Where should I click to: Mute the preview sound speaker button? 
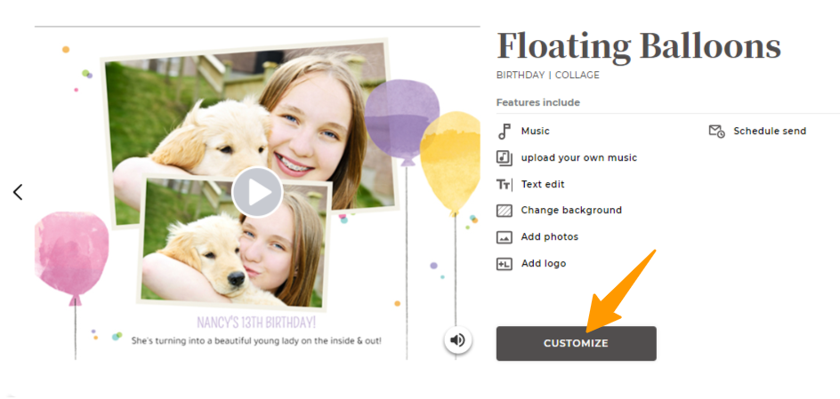point(457,340)
